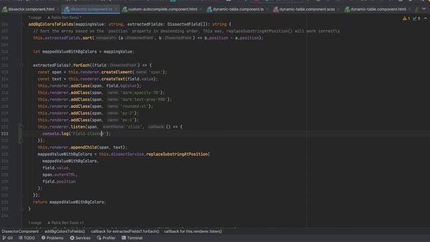Click the html file icon on dissector.component.html tab
This screenshot has width=430, height=242.
coord(5,9)
